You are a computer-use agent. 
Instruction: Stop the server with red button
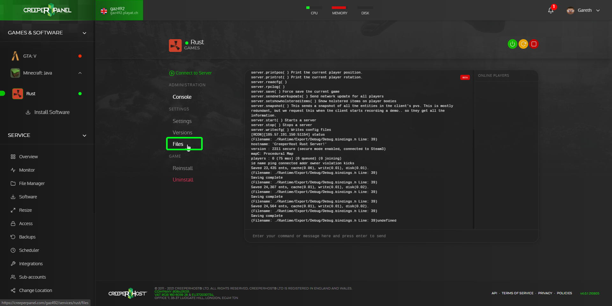[x=534, y=44]
